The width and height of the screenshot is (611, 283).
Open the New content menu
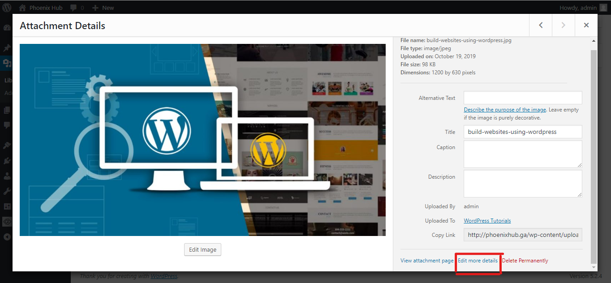[x=103, y=8]
